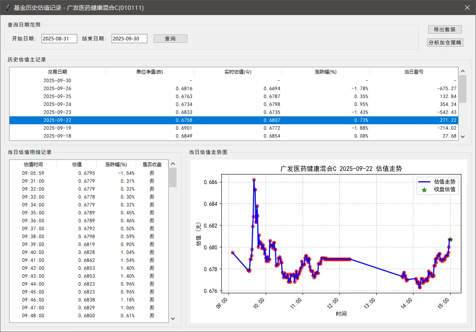Click the 分析加仓策略 analysis button

[444, 42]
